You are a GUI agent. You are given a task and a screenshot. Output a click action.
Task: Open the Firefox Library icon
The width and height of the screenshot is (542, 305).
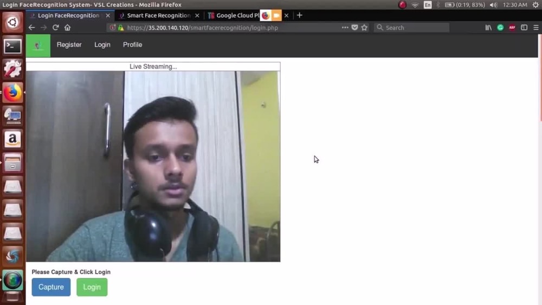[488, 28]
